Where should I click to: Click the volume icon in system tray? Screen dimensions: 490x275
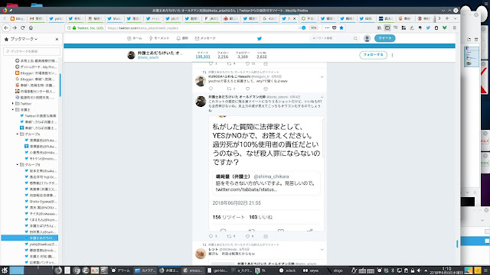click(419, 270)
